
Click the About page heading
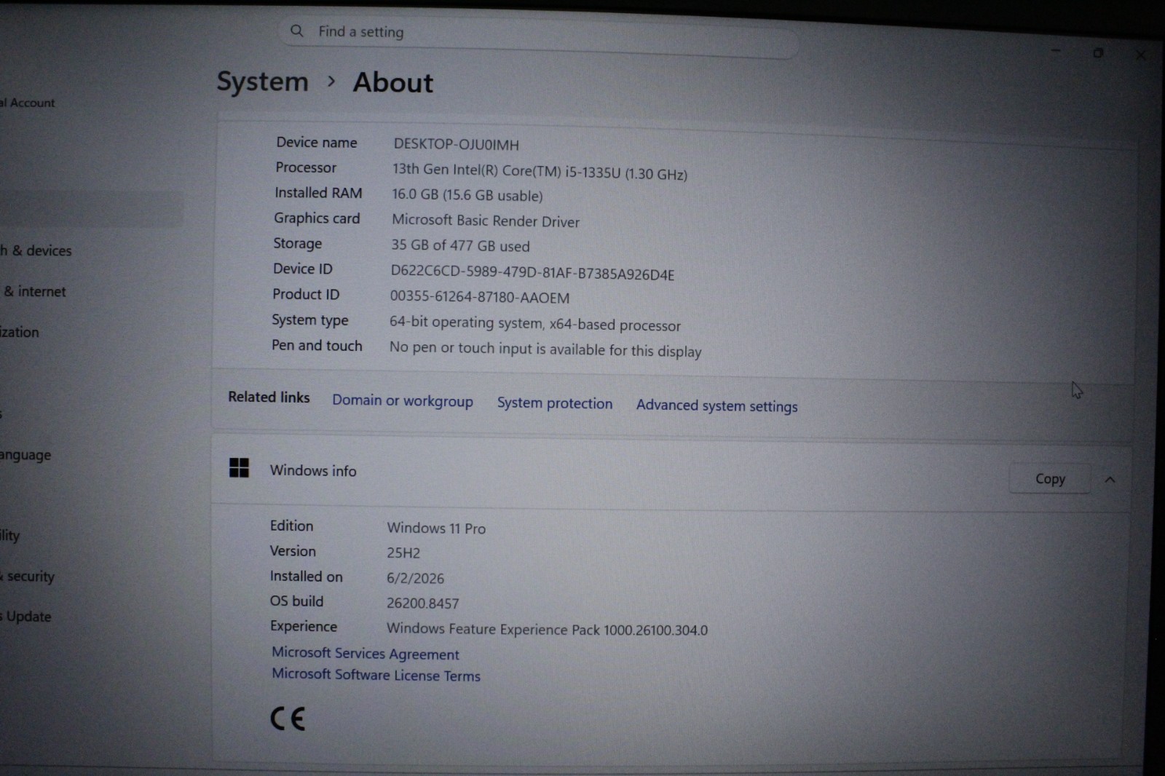(x=393, y=82)
